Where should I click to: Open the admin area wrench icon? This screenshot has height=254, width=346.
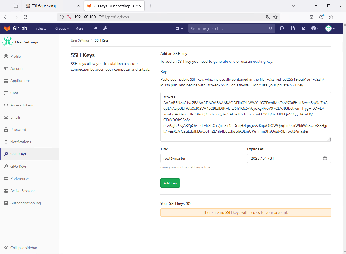[x=105, y=28]
